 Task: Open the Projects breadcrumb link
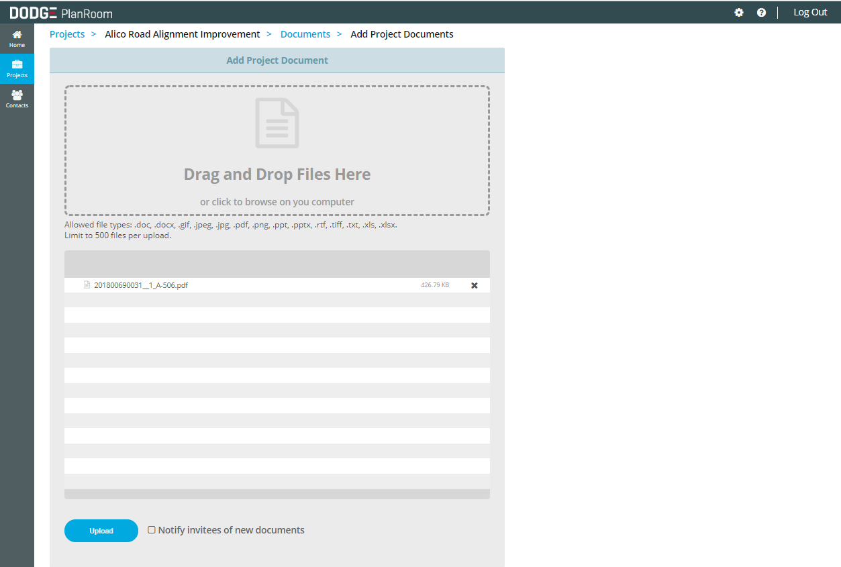pos(66,34)
